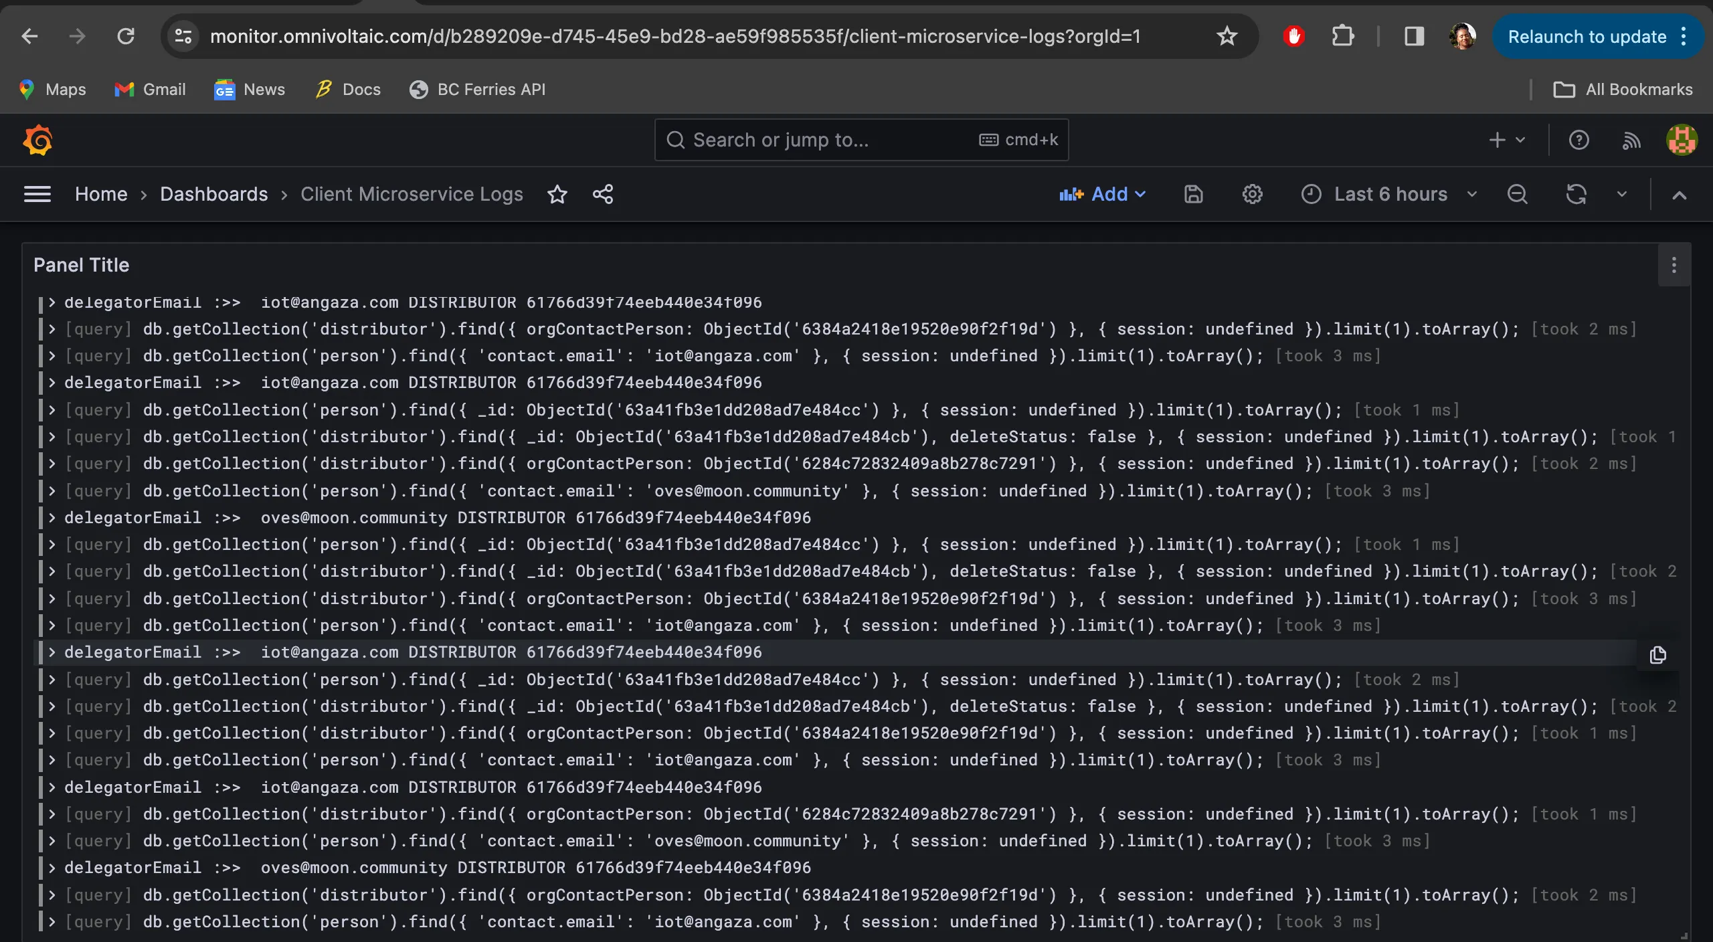
Task: Share the Client Microservice Logs dashboard
Action: point(602,194)
